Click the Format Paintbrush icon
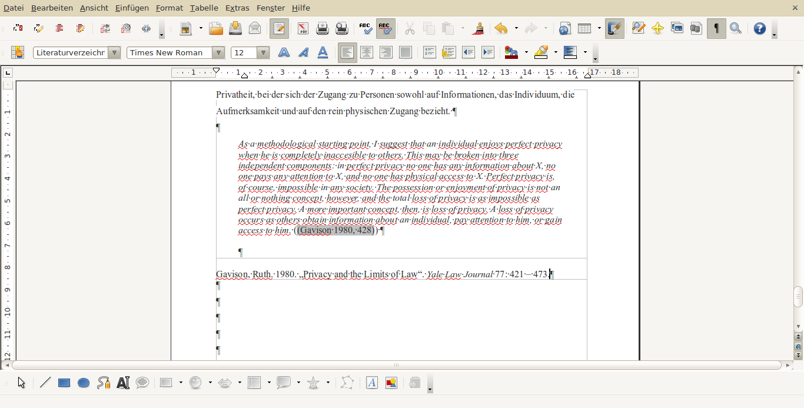This screenshot has width=804, height=408. pos(479,28)
